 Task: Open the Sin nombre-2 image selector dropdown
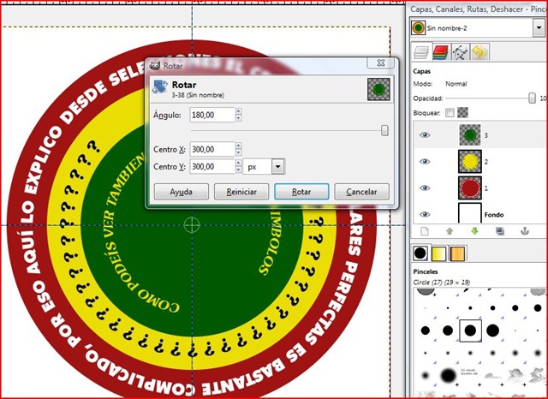click(x=539, y=28)
